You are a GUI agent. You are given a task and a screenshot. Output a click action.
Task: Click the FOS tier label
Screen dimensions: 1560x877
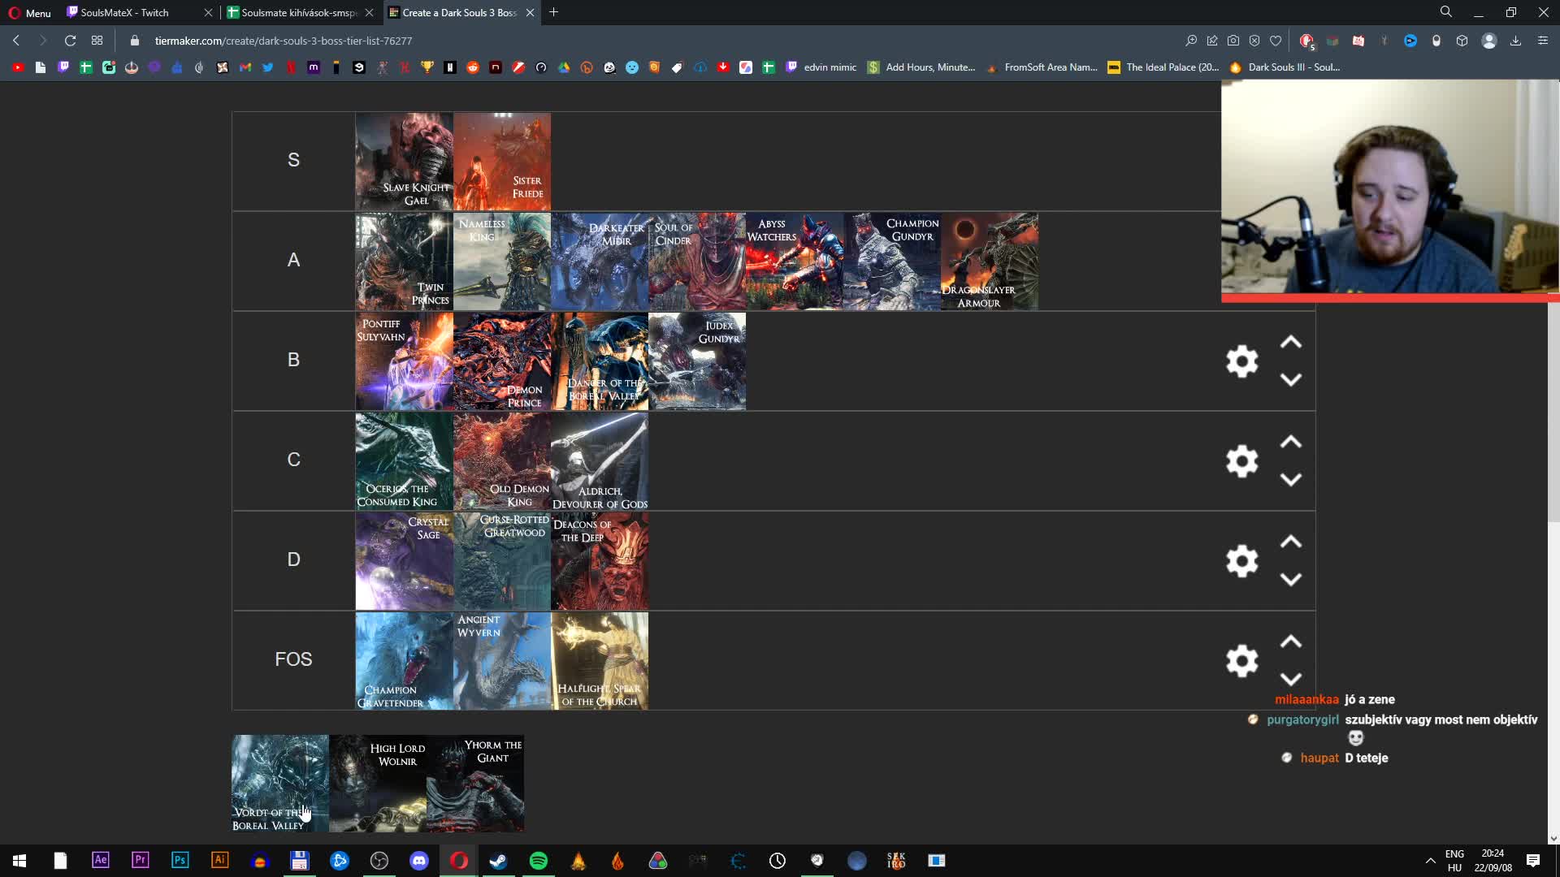tap(293, 660)
